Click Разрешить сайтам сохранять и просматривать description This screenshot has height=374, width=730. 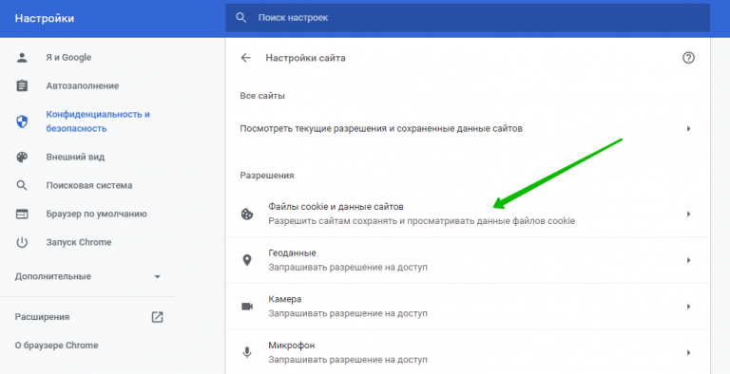[x=421, y=221]
